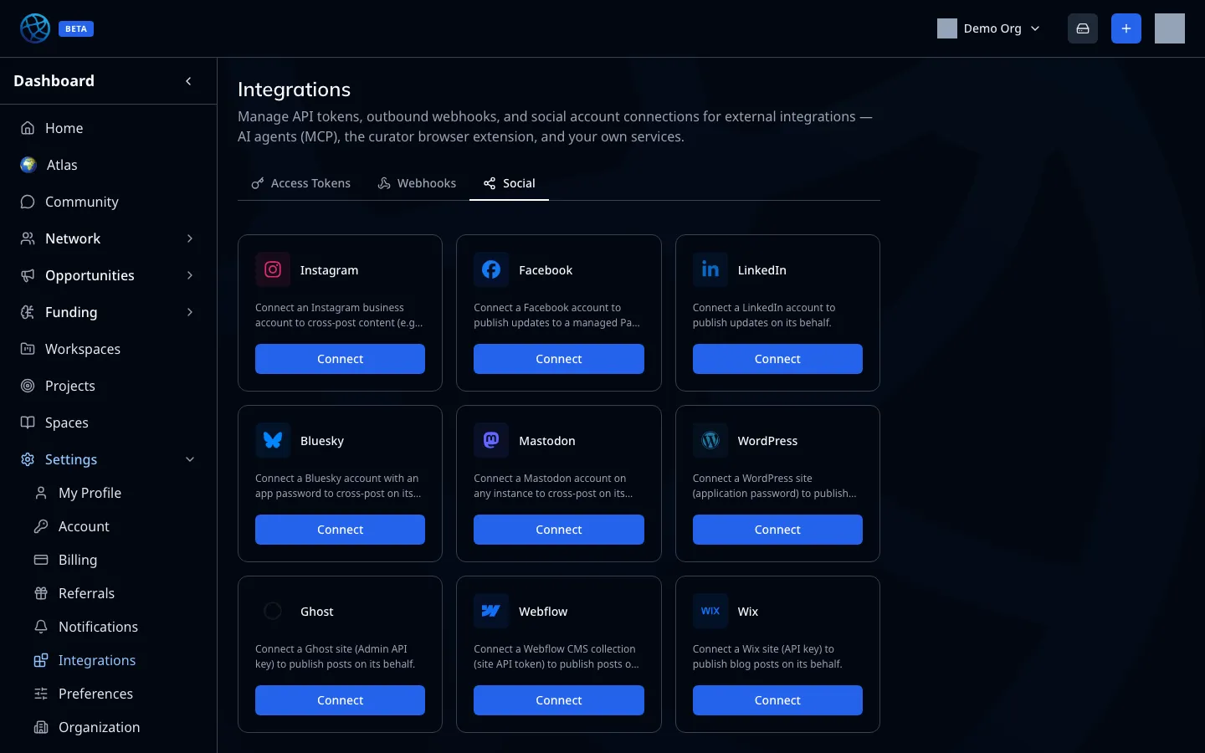Connect the Facebook account
This screenshot has width=1205, height=753.
click(559, 359)
